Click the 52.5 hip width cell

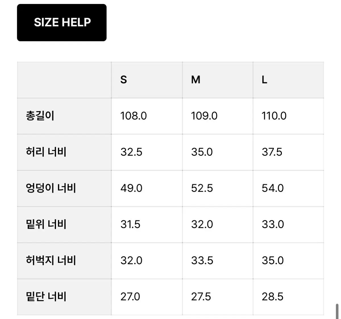click(202, 188)
